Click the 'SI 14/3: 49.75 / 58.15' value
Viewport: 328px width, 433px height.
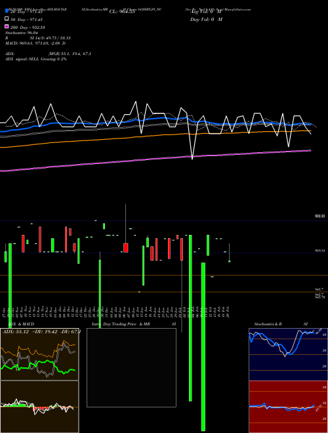(x=50, y=38)
